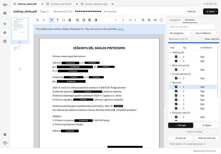This screenshot has width=221, height=154.
Task: Enable the Show rejected checkbox
Action: click(x=202, y=39)
